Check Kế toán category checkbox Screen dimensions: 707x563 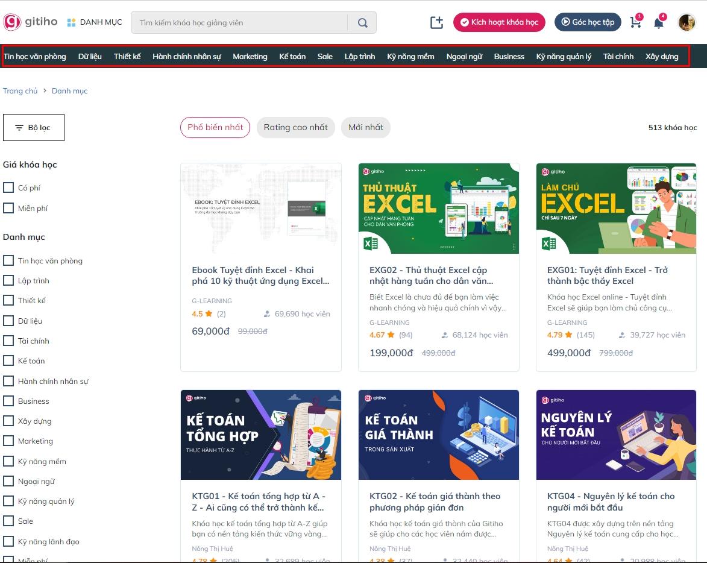click(8, 360)
